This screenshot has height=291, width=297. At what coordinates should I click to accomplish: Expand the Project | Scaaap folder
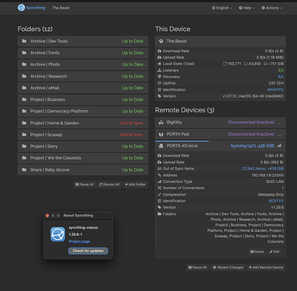point(83,135)
